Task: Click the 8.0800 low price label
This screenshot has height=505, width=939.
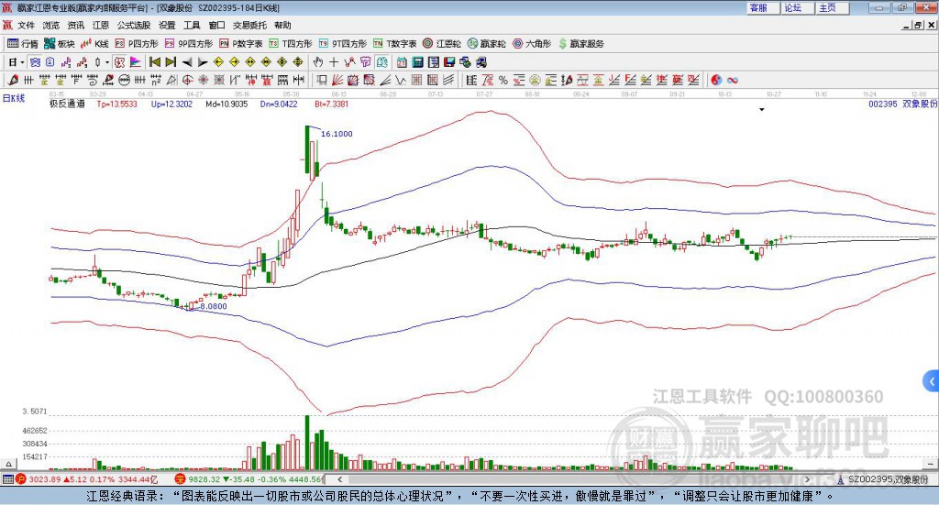Action: coord(213,306)
